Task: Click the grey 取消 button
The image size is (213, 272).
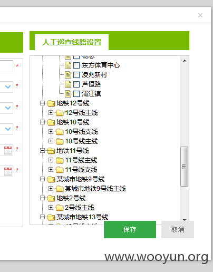Action: click(178, 229)
